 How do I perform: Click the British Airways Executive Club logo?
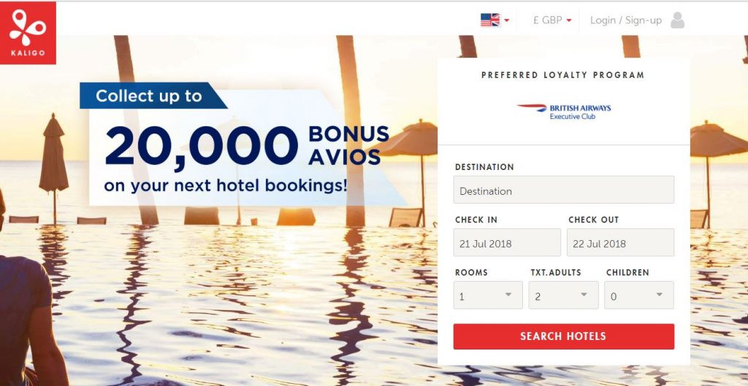563,112
